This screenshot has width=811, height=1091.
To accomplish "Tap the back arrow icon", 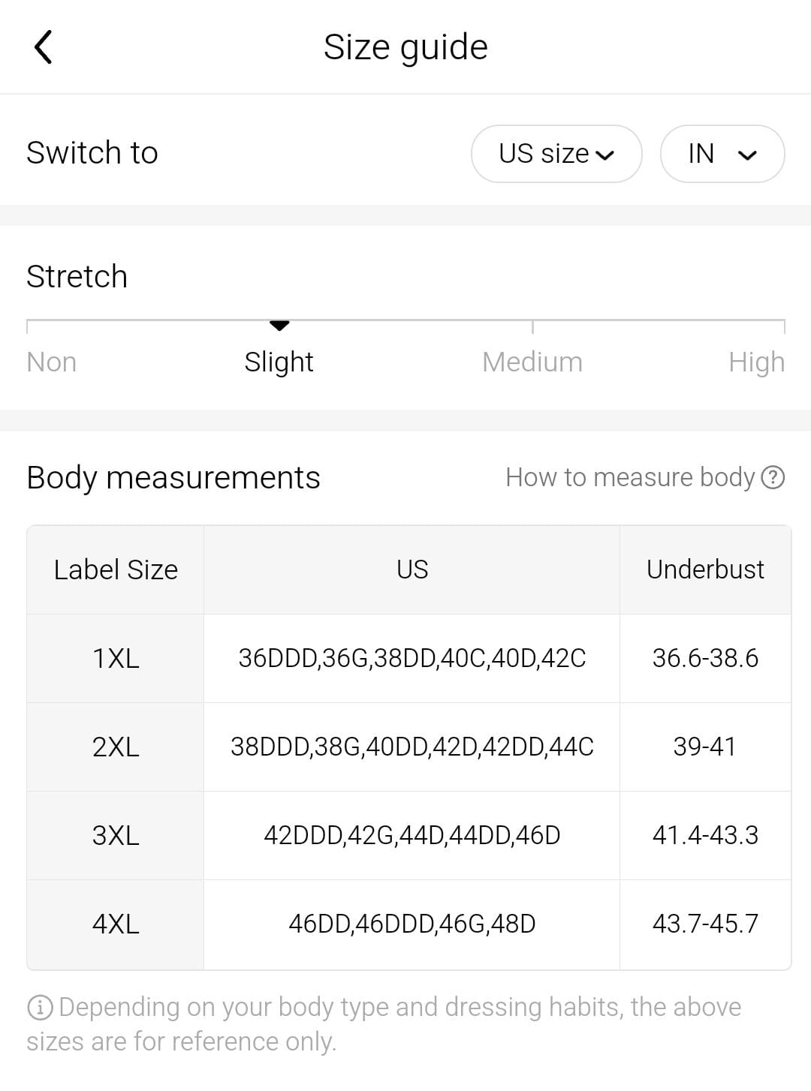I will pos(44,47).
